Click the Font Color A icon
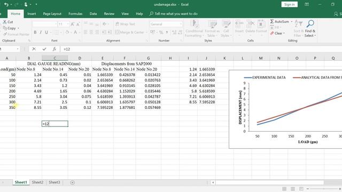 coord(75,32)
